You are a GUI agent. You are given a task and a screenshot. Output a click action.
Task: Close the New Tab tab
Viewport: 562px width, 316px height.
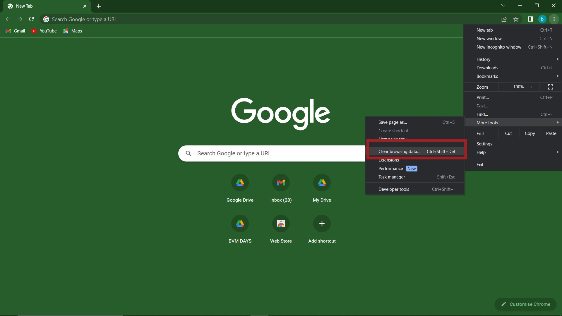(85, 6)
